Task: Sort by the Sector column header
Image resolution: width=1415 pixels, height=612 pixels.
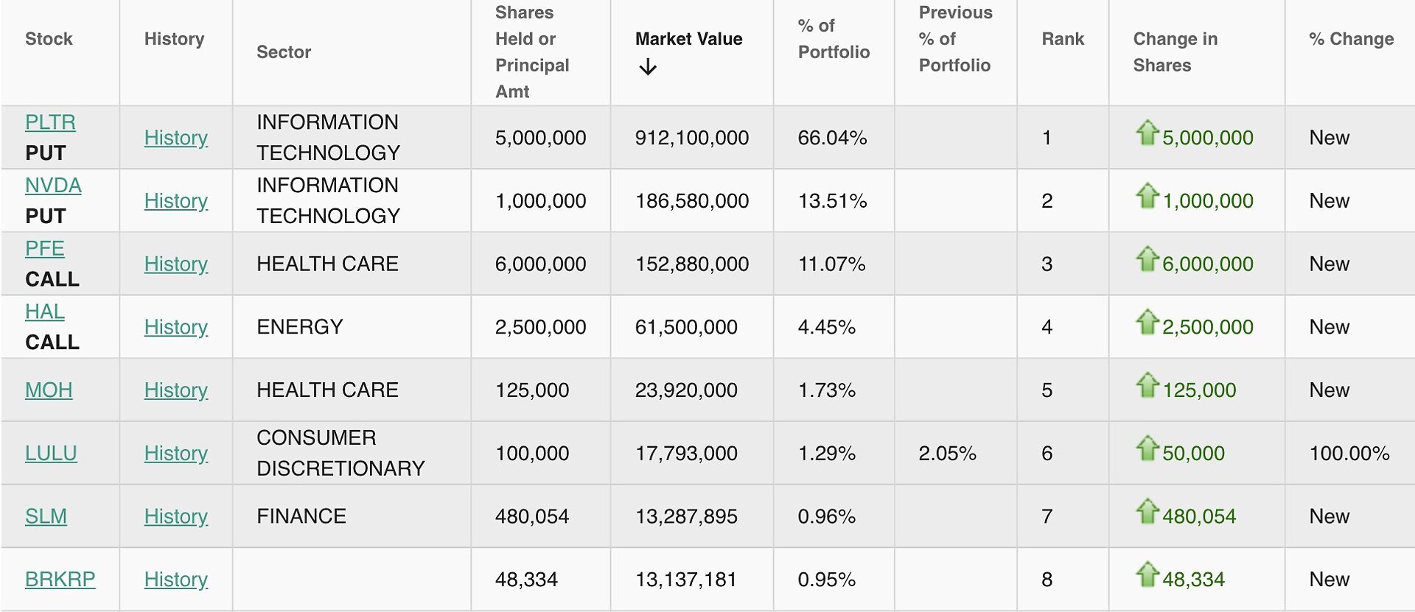Action: (284, 52)
